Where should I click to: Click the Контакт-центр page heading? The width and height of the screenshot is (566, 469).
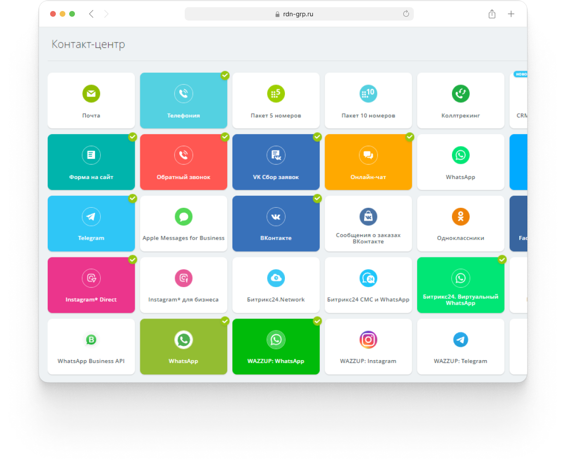click(x=88, y=44)
